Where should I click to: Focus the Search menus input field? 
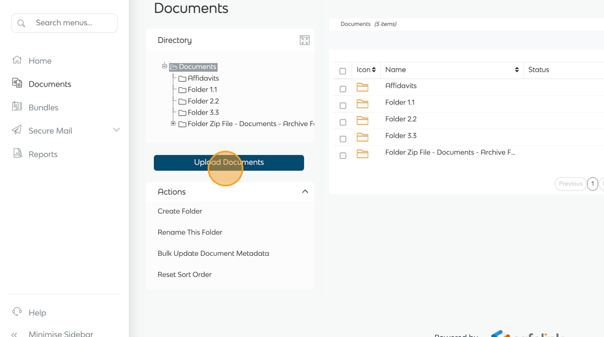(64, 23)
